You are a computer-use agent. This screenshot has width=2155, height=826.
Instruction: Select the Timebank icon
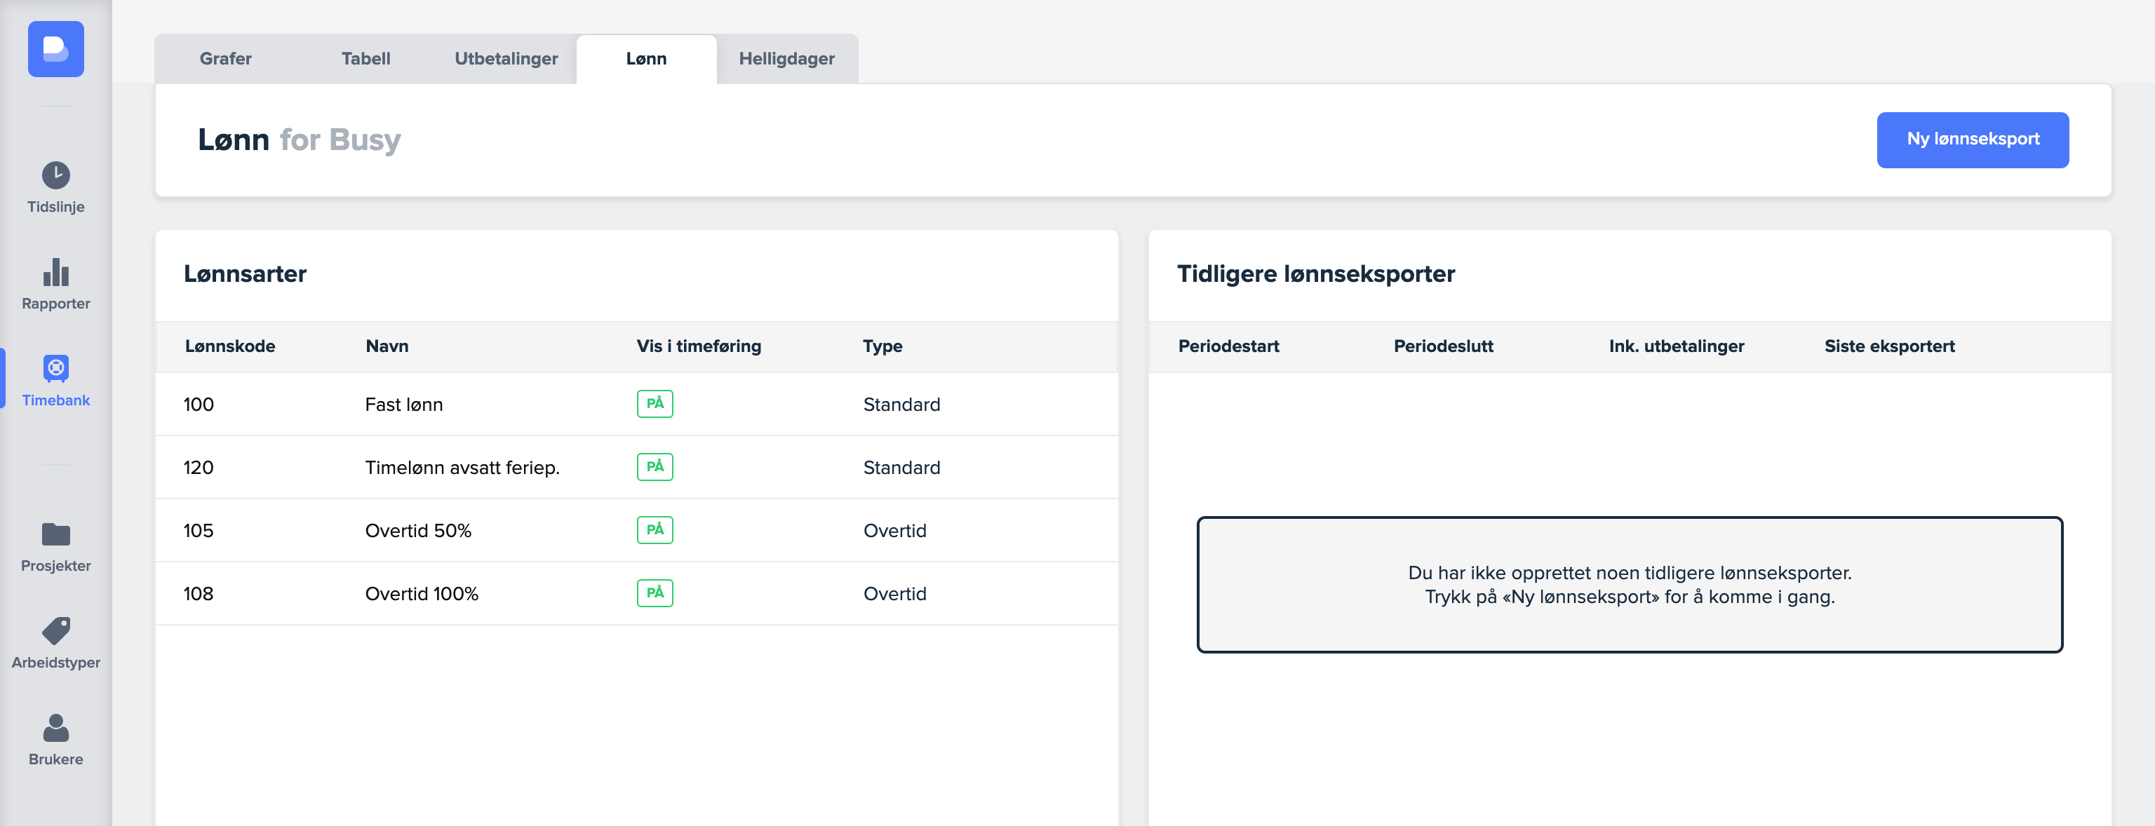click(56, 368)
